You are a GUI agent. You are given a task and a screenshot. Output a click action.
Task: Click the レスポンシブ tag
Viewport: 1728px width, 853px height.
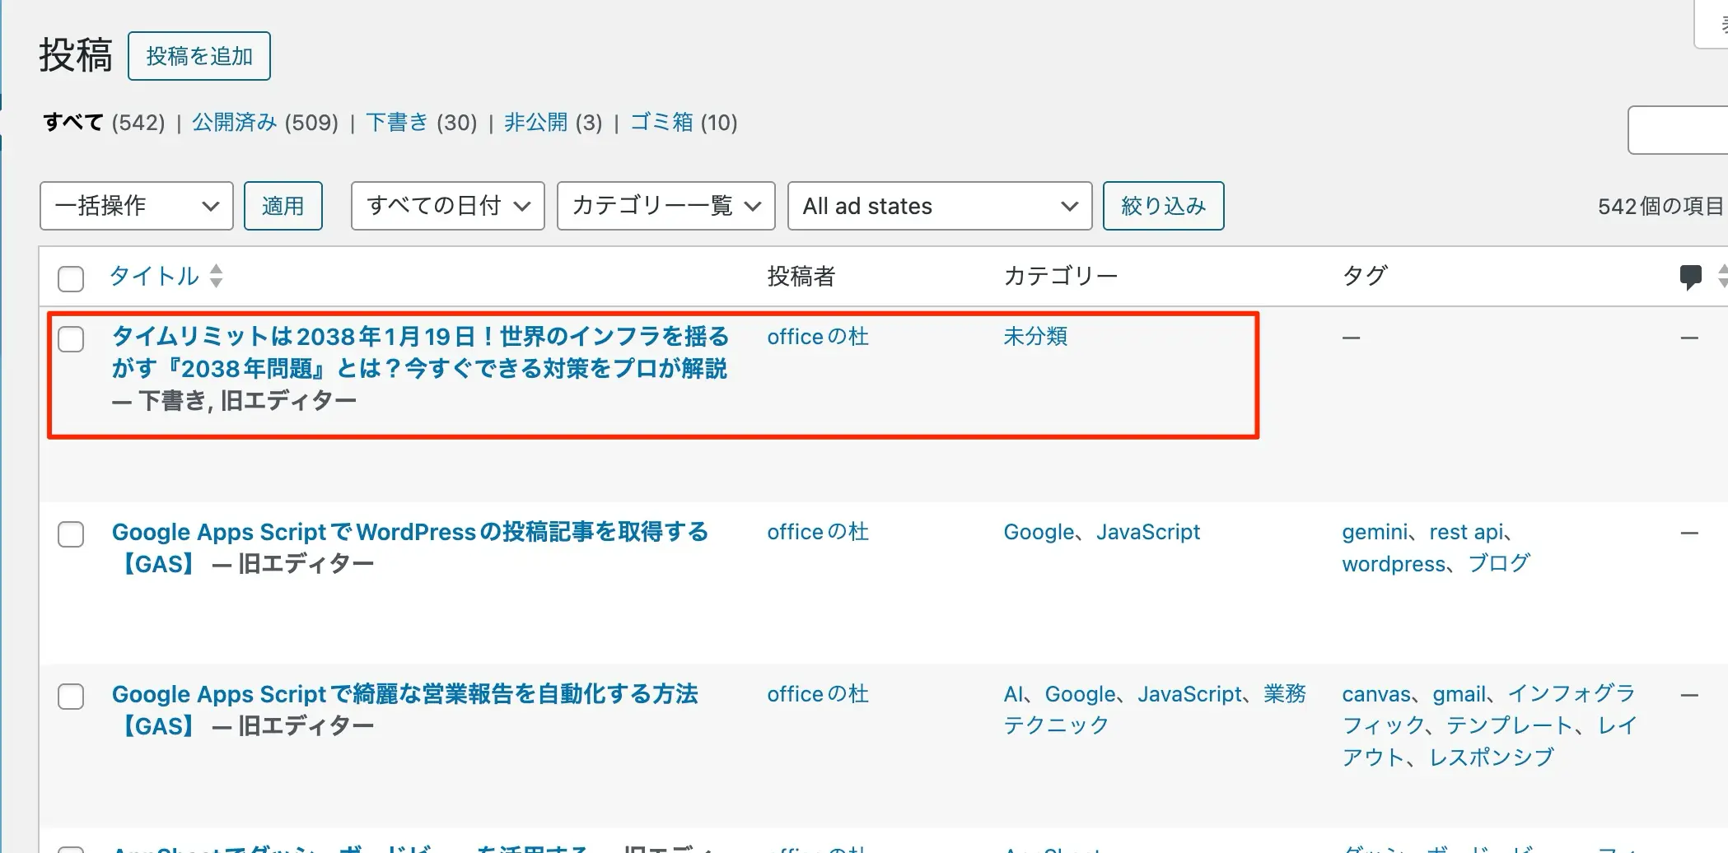pyautogui.click(x=1492, y=757)
